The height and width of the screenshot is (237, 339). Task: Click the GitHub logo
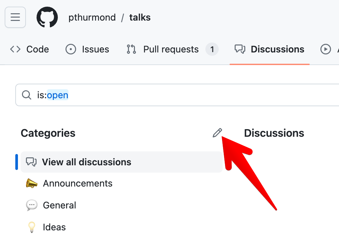coord(47,17)
